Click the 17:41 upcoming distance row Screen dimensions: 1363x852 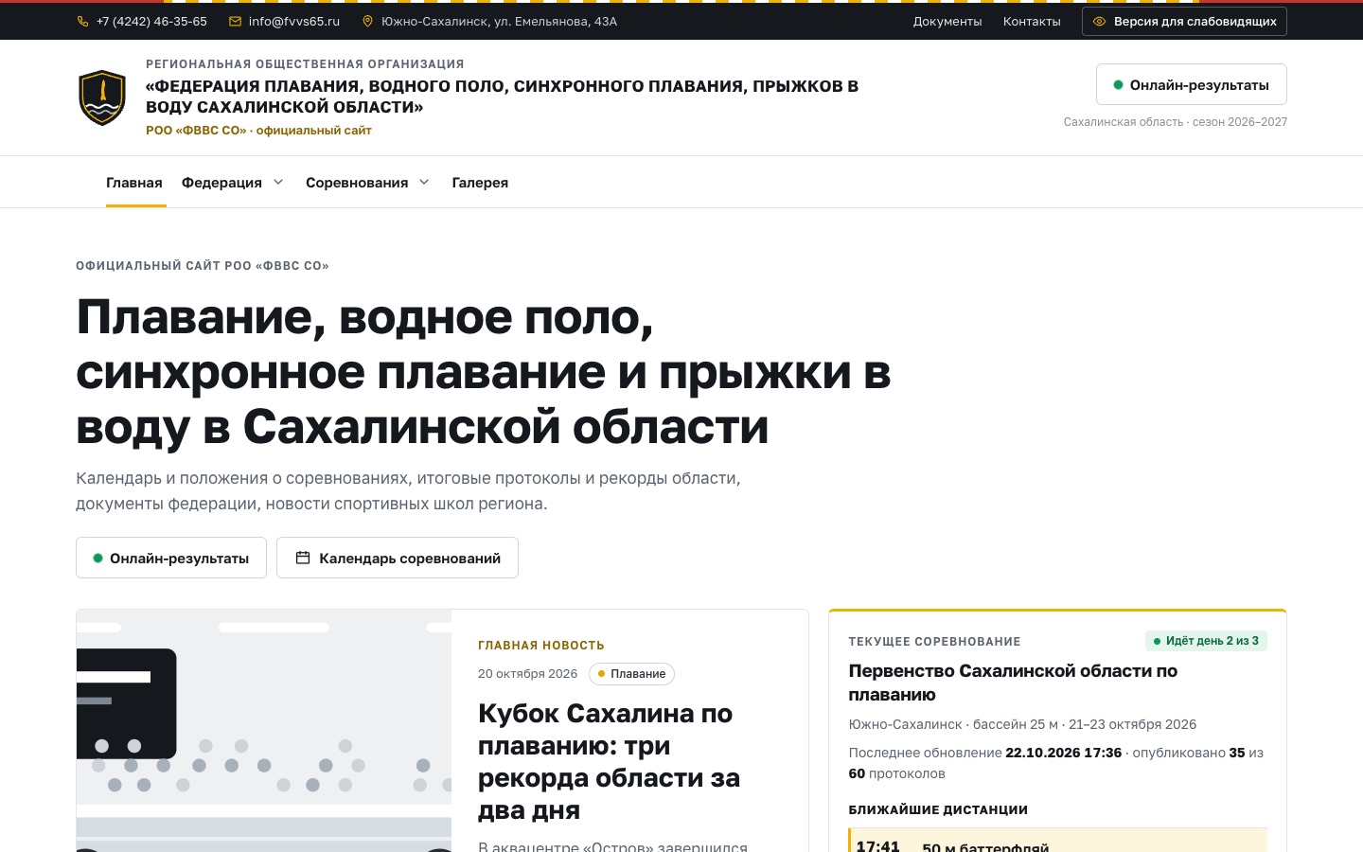tap(1058, 842)
